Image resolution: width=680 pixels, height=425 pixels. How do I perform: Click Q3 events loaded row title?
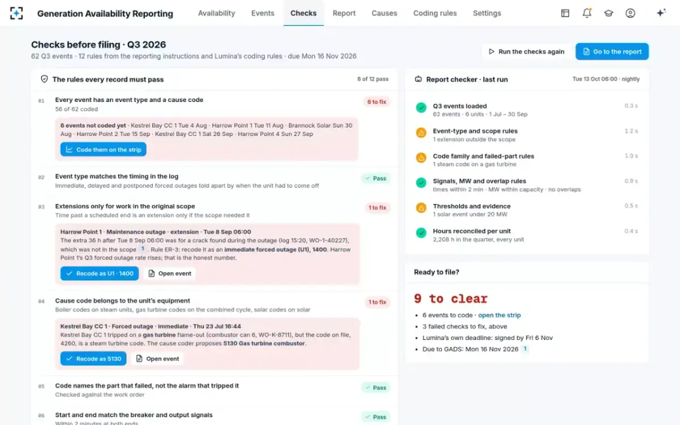click(460, 106)
